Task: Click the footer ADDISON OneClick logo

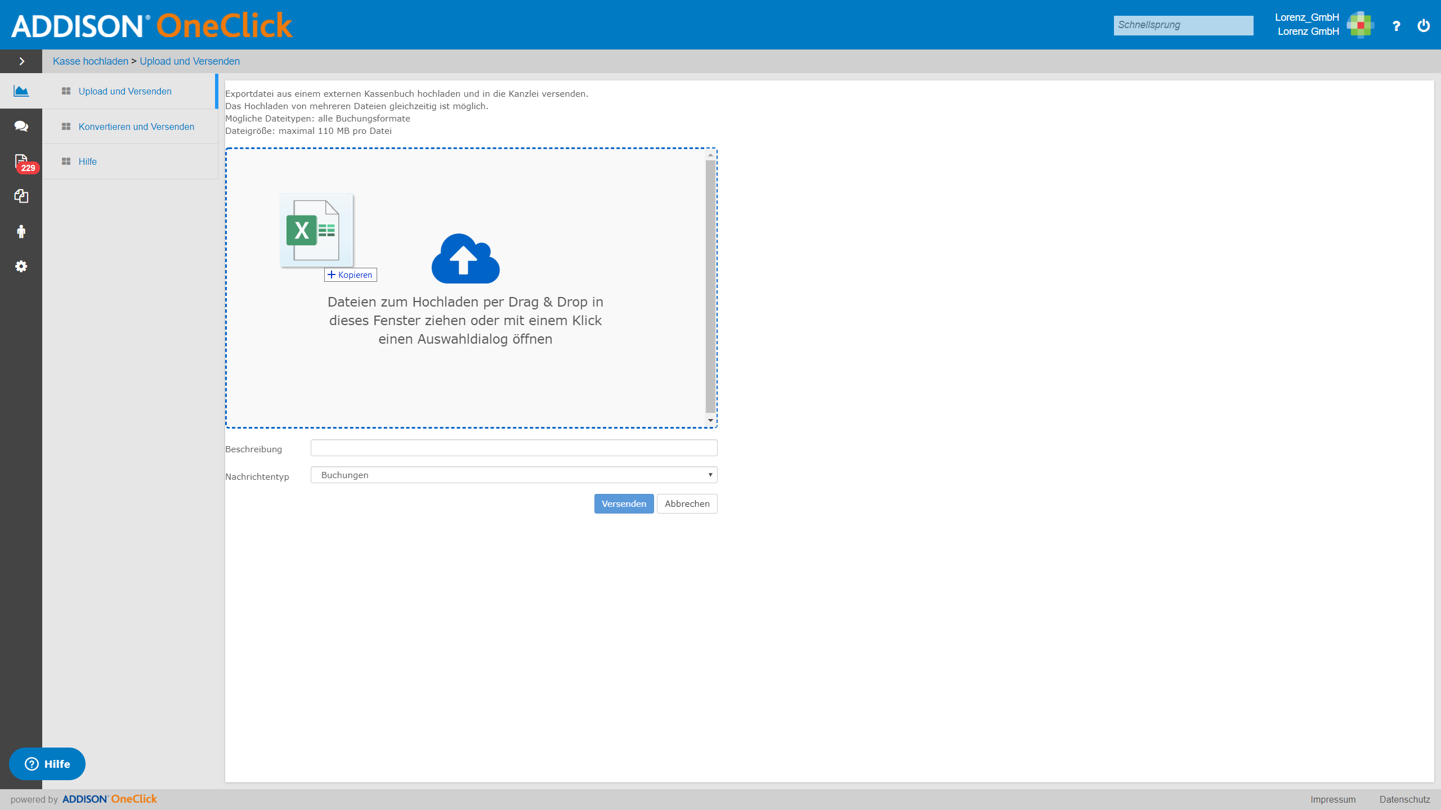Action: [x=110, y=799]
